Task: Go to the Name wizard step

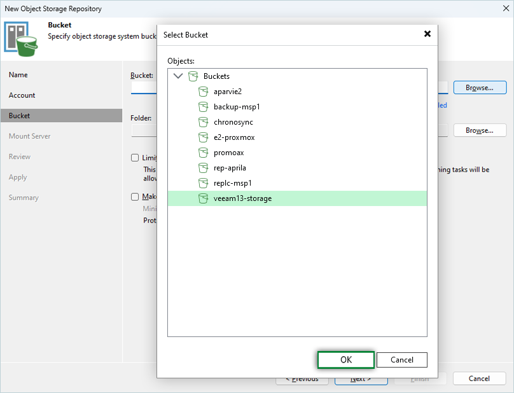Action: click(18, 75)
